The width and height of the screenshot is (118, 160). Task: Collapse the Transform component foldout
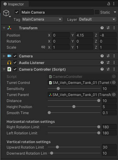pos(4,28)
